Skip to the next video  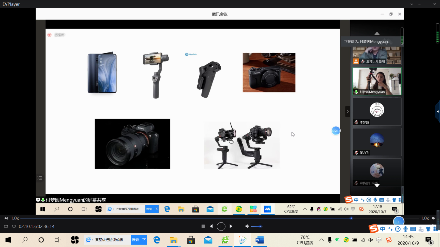click(231, 226)
